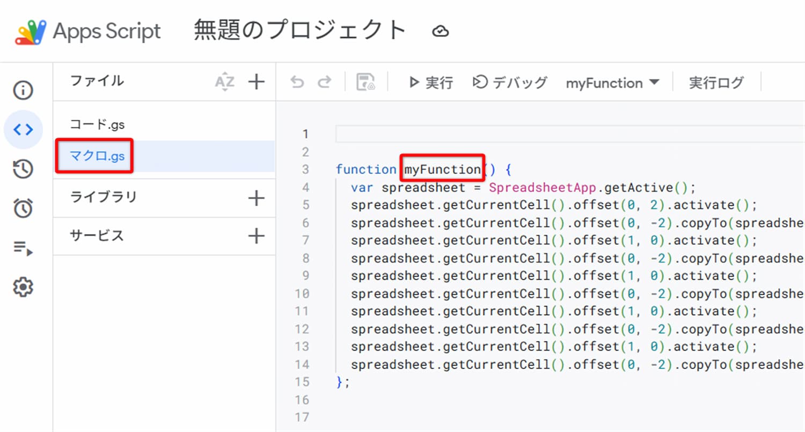Expand the ライブラリ section with plus
Viewport: 805px width, 432px height.
(257, 197)
